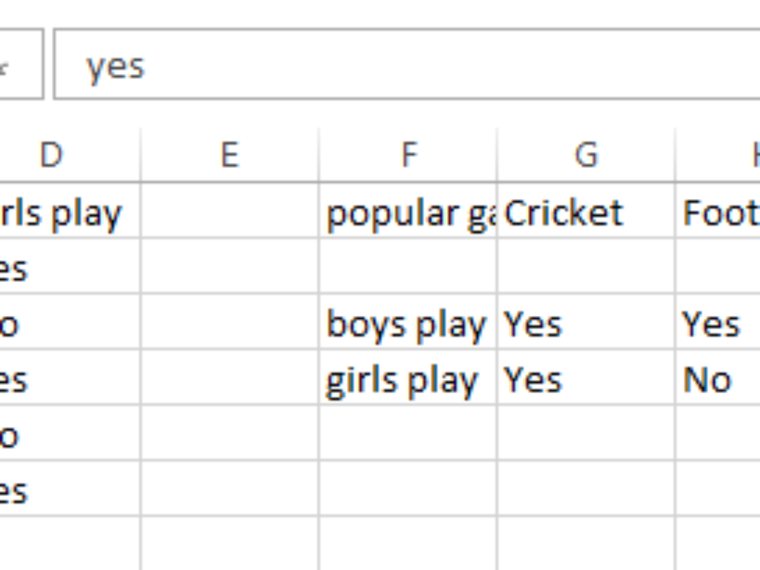The image size is (760, 570).
Task: Select column G header
Action: (x=586, y=155)
